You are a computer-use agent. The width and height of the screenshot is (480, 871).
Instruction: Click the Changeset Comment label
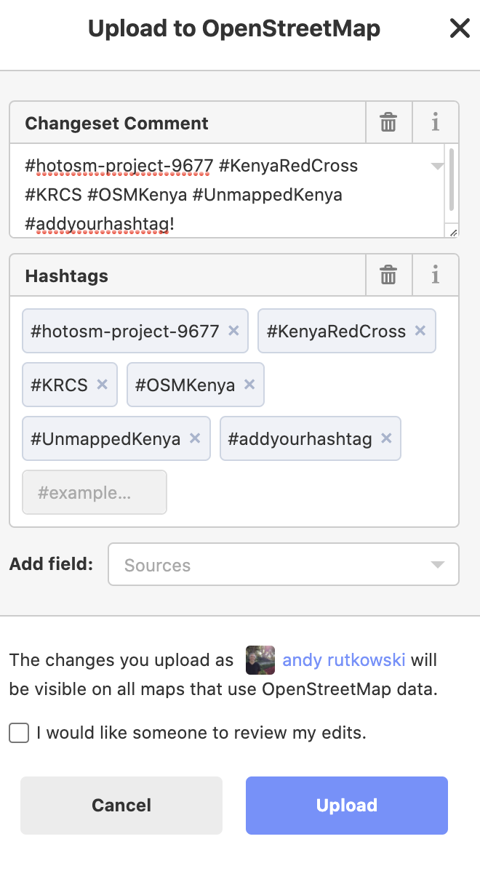coord(116,123)
